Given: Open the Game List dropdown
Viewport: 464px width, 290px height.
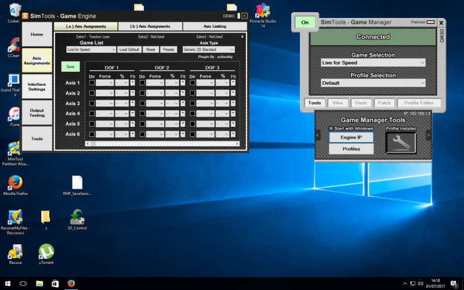Looking at the screenshot, I should tap(91, 50).
